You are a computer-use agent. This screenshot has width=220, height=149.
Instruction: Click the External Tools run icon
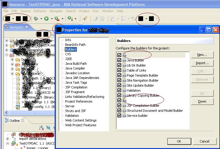pyautogui.click(x=57, y=19)
